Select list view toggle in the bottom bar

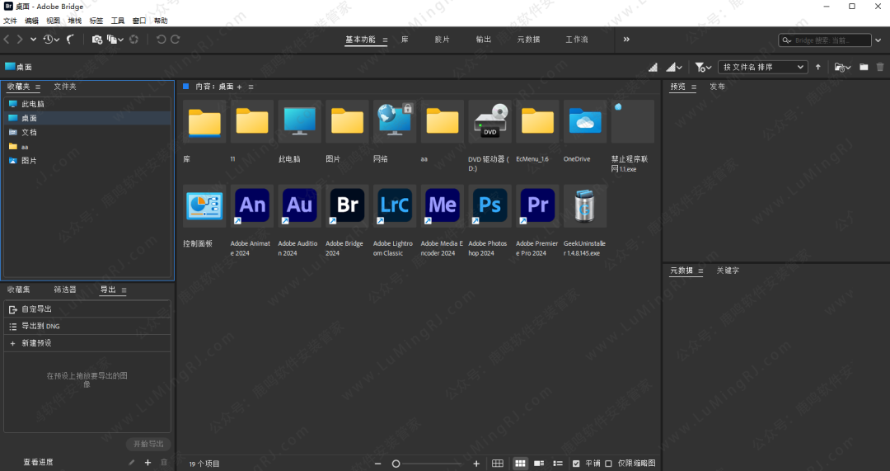[x=558, y=464]
